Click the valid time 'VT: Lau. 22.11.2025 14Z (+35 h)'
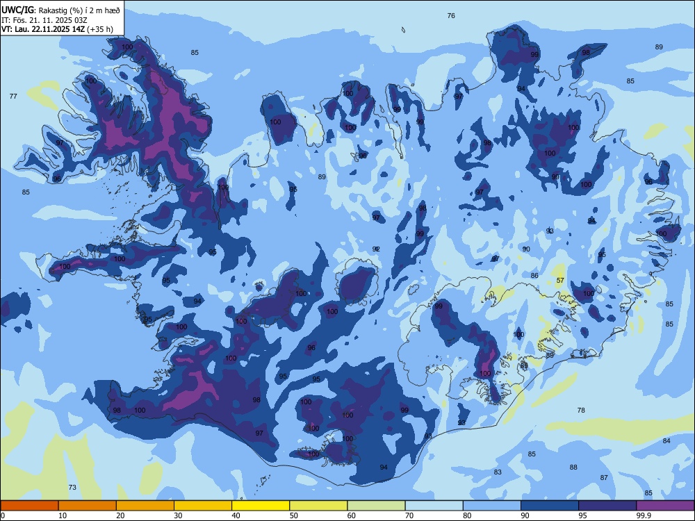 tap(57, 29)
